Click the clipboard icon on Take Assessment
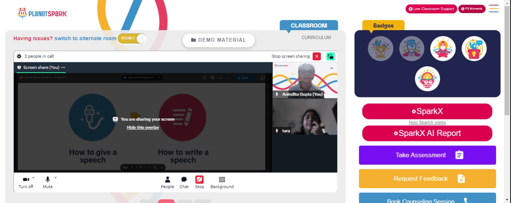The width and height of the screenshot is (511, 203). (x=459, y=155)
